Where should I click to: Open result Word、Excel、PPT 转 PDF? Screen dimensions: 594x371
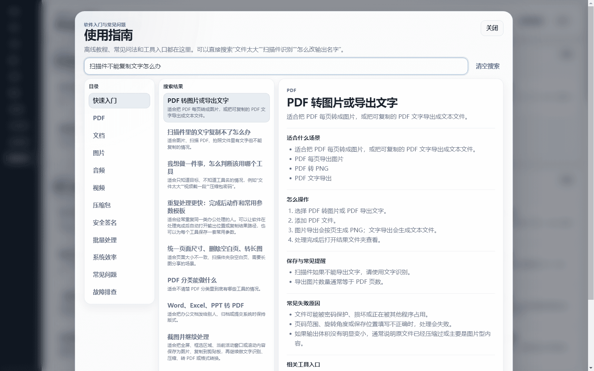[x=216, y=312]
